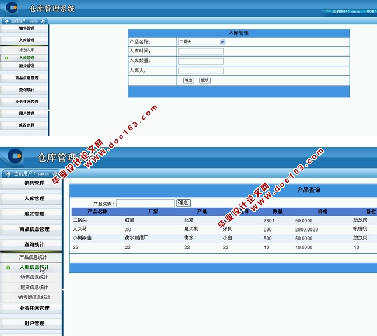Click the 小糊涂仙 product name cell
Screen dimensions: 377x336
(82, 238)
